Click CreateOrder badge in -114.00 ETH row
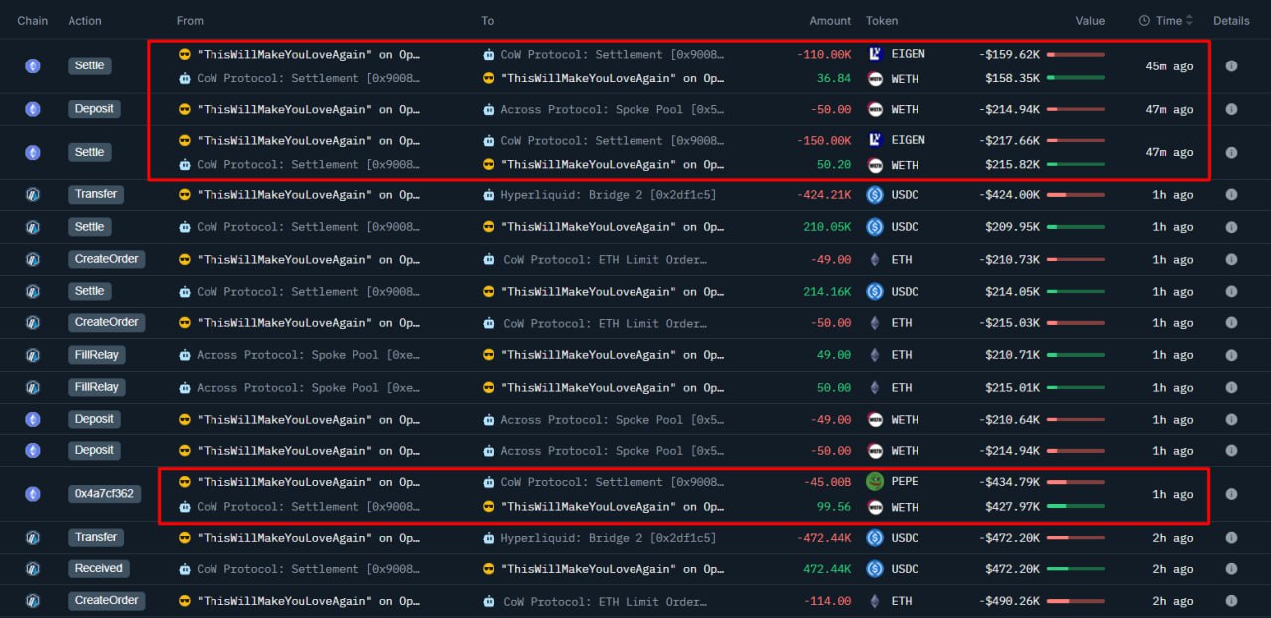The height and width of the screenshot is (618, 1271). click(106, 601)
